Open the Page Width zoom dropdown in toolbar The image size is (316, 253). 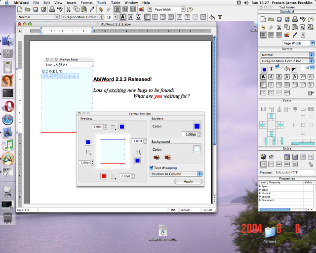(x=183, y=9)
